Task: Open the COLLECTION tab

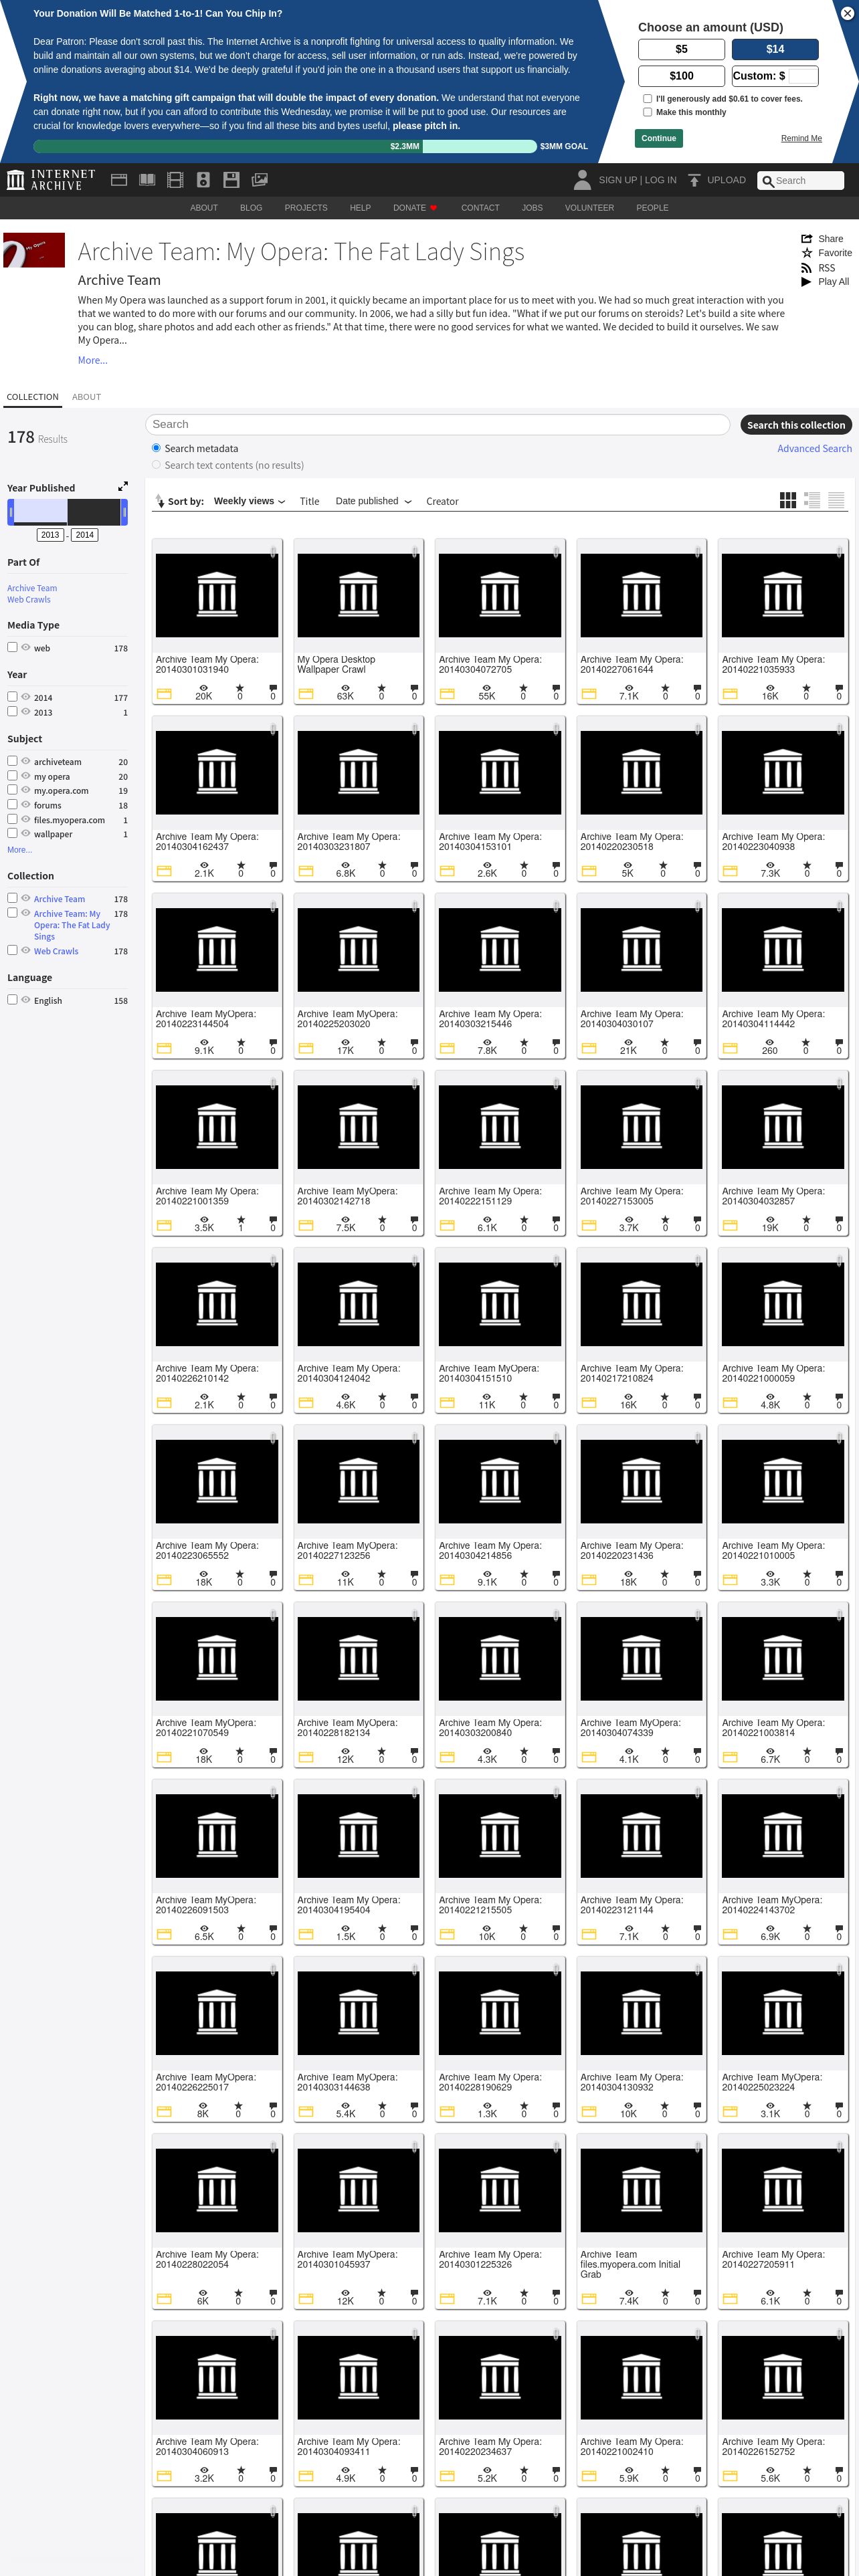Action: coord(33,397)
